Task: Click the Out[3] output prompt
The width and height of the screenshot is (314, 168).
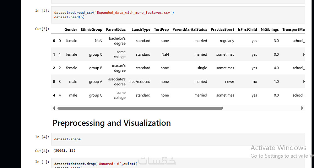Action: (x=42, y=29)
